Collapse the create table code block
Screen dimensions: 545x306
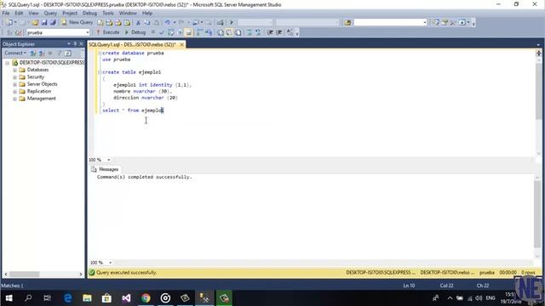point(100,72)
